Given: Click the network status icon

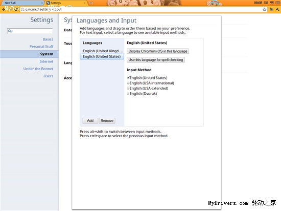Looking at the screenshot, I should coord(272,3).
